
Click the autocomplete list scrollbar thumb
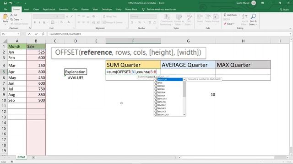tap(184, 89)
